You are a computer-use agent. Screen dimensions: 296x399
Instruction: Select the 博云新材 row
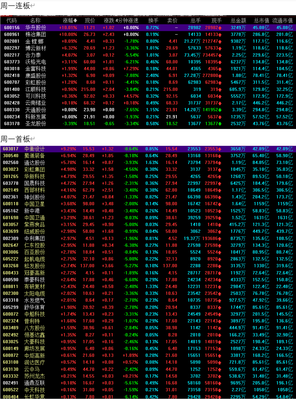pyautogui.click(x=148, y=48)
